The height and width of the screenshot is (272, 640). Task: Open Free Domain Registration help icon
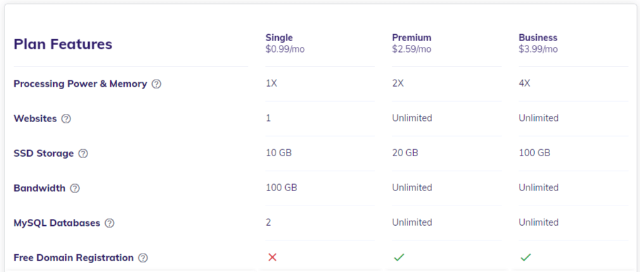tap(143, 257)
